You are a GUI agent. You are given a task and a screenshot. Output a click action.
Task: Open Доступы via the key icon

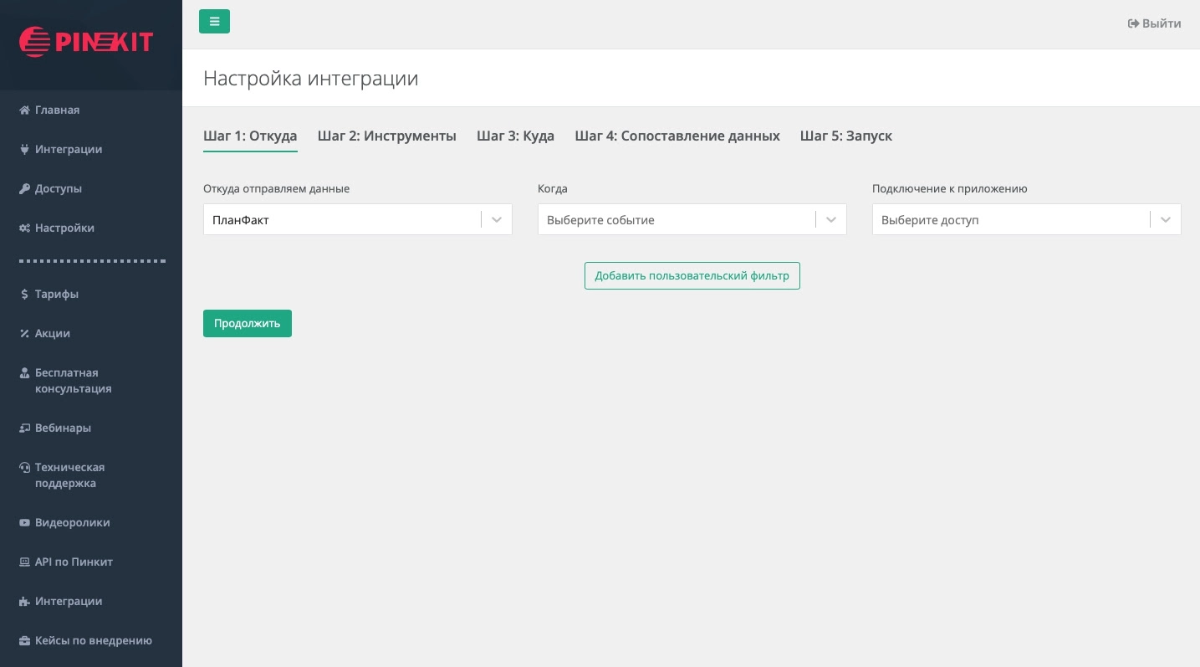pyautogui.click(x=58, y=188)
